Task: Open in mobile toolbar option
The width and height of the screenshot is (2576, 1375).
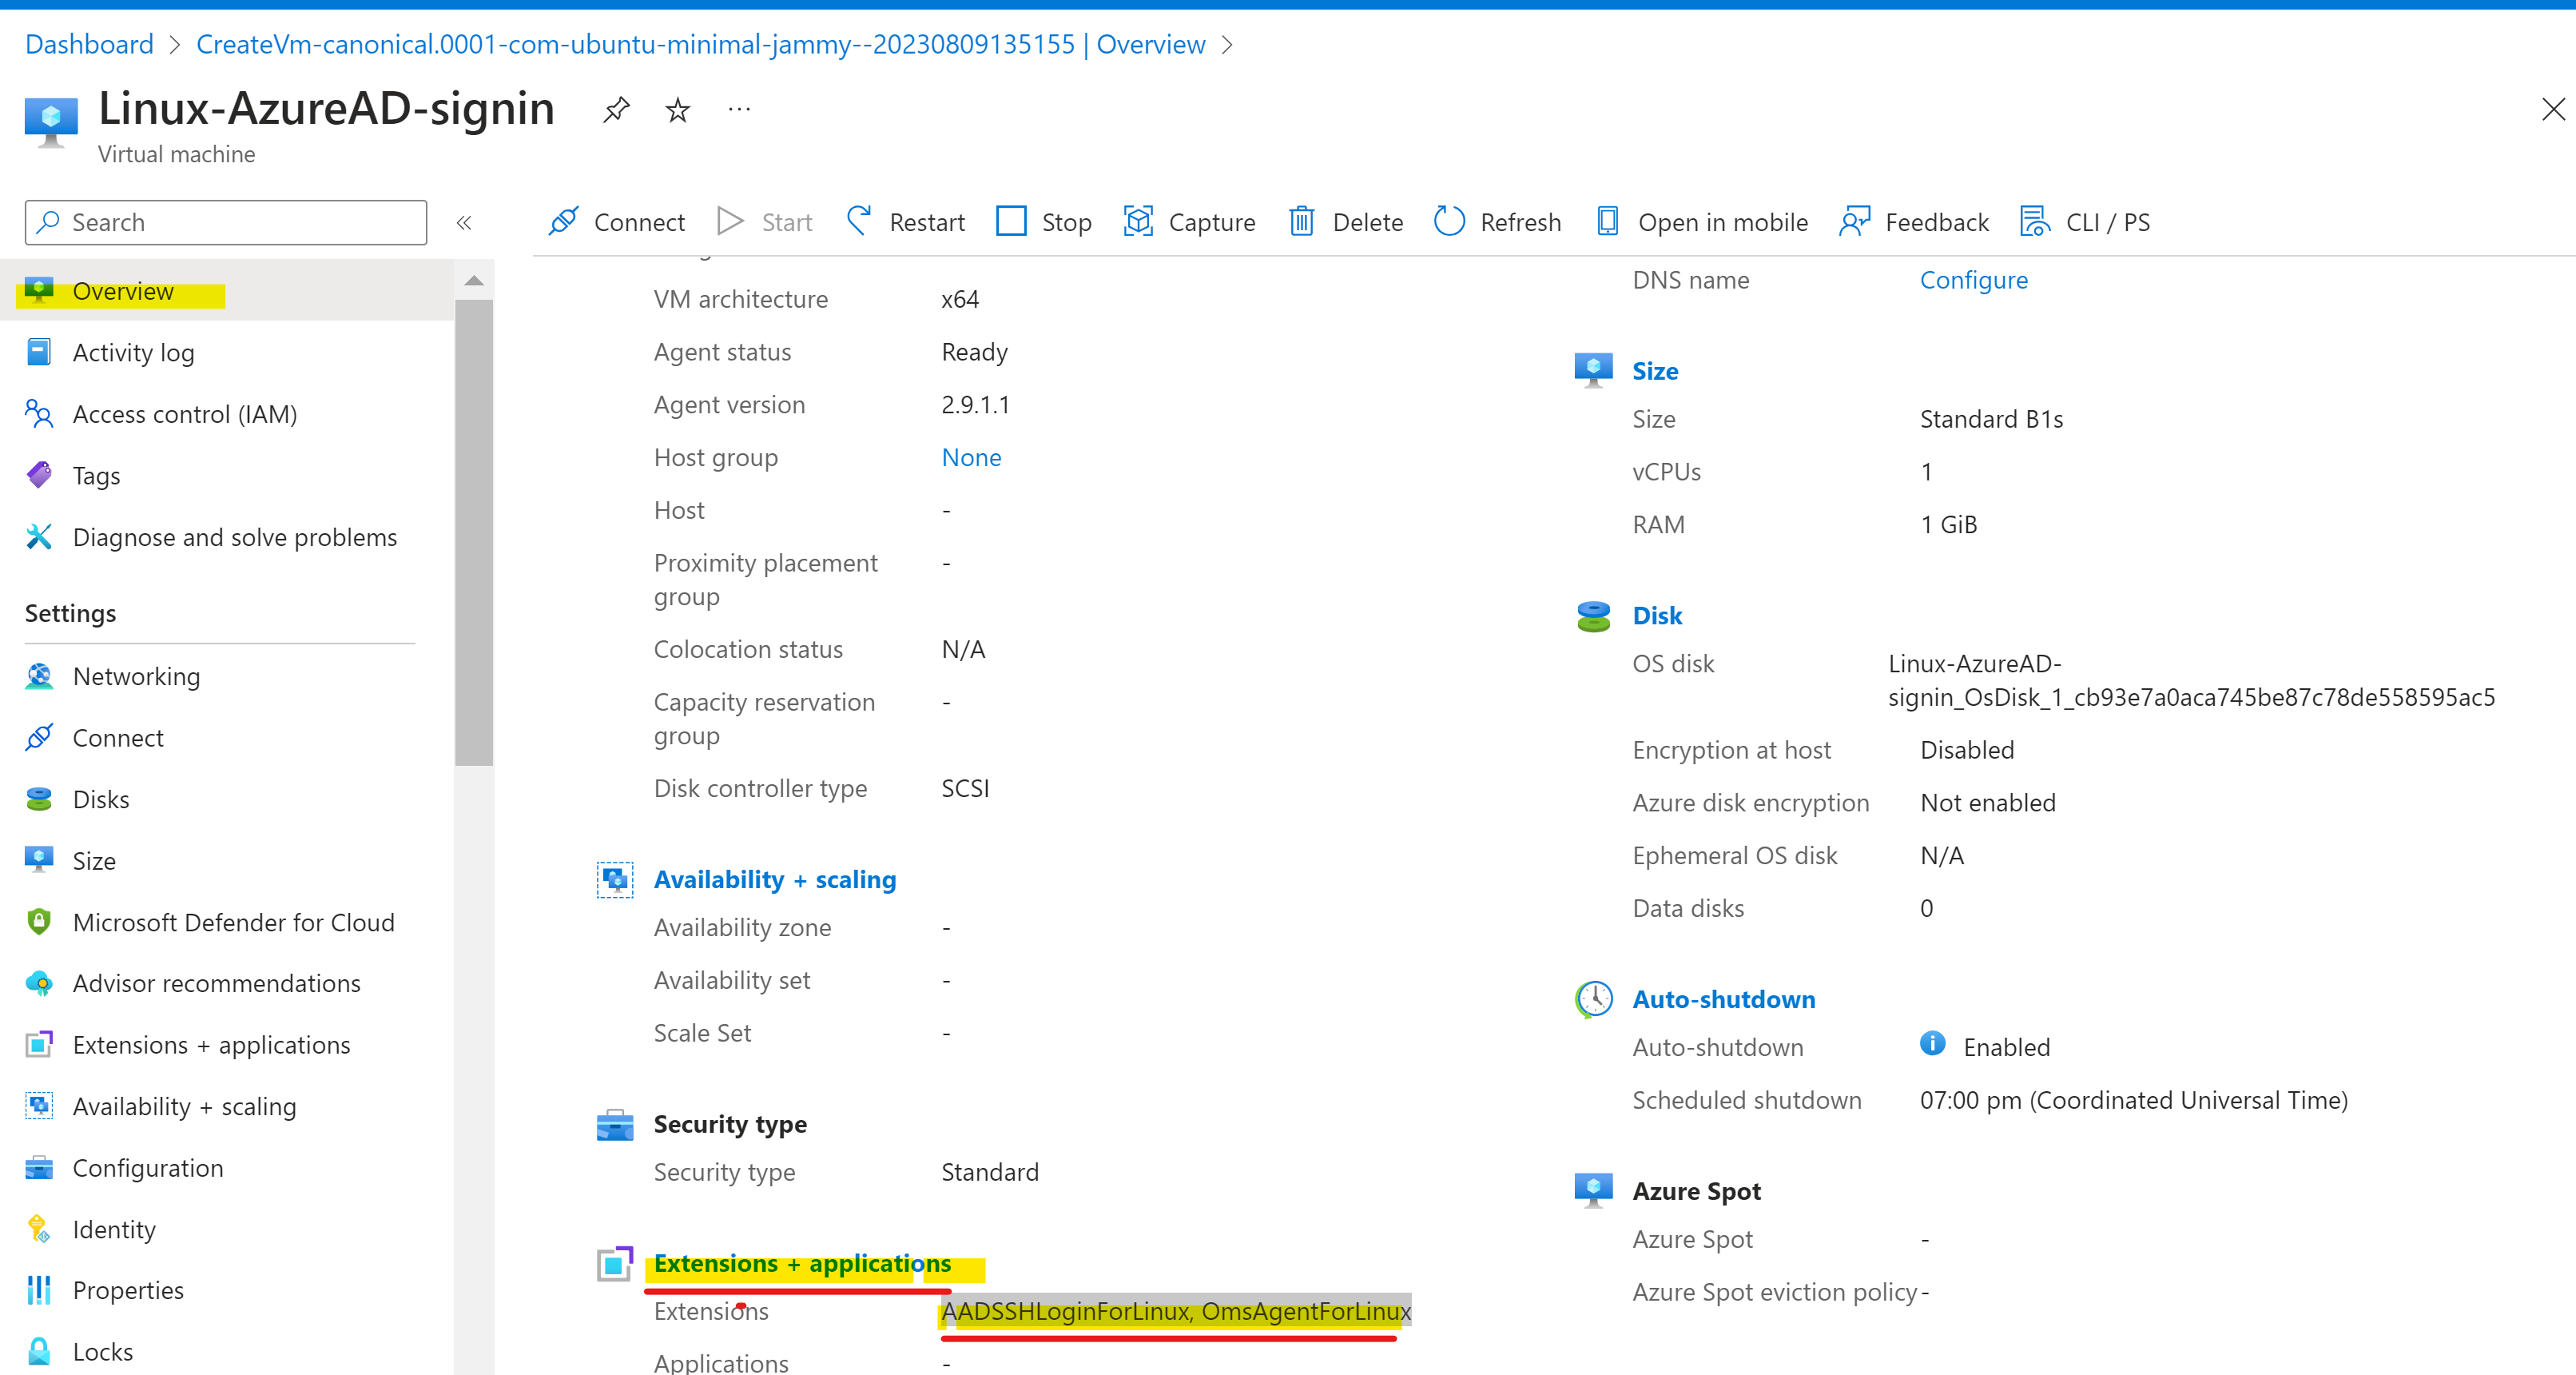Action: tap(1702, 221)
